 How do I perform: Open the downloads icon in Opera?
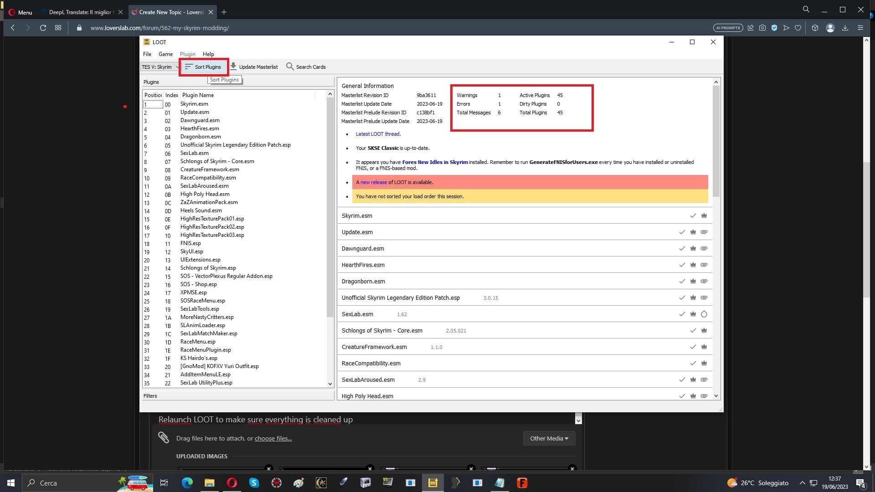point(845,28)
